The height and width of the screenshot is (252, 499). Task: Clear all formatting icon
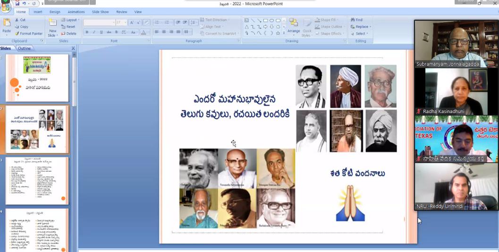coord(146,22)
